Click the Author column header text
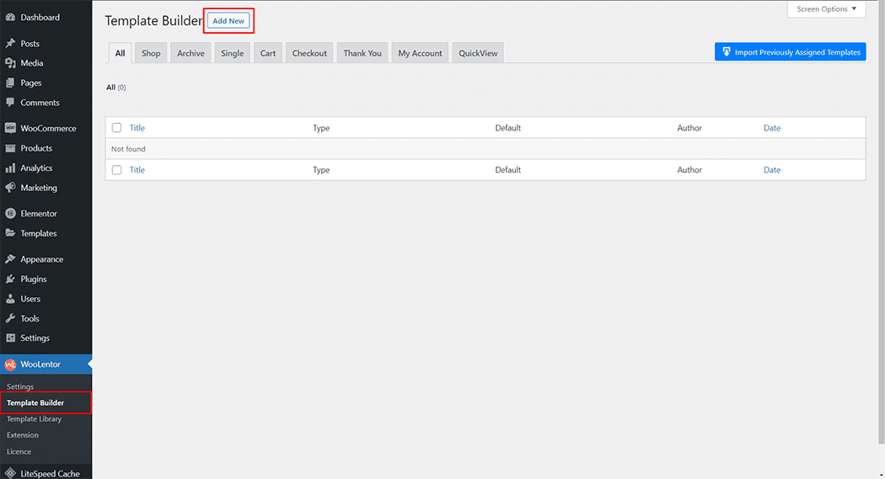Screen dimensions: 885x479 click(x=689, y=128)
